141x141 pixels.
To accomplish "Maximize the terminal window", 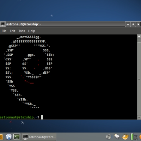I will coord(133,24).
